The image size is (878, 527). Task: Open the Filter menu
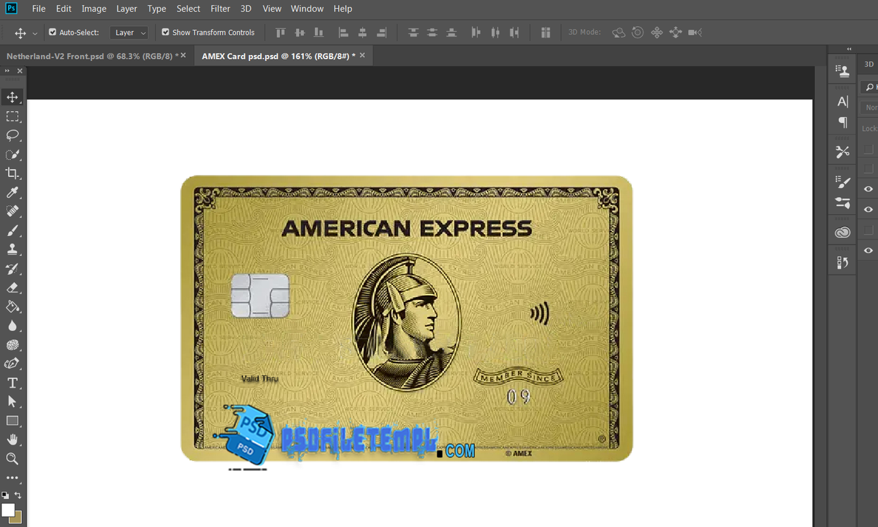[x=220, y=9]
